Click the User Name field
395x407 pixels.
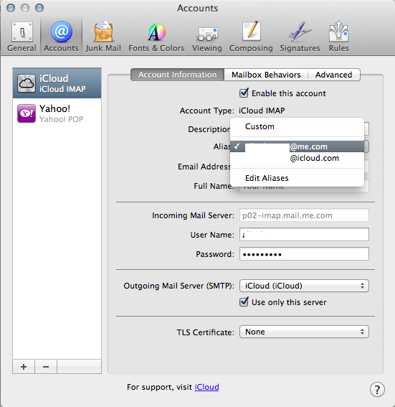coord(304,235)
